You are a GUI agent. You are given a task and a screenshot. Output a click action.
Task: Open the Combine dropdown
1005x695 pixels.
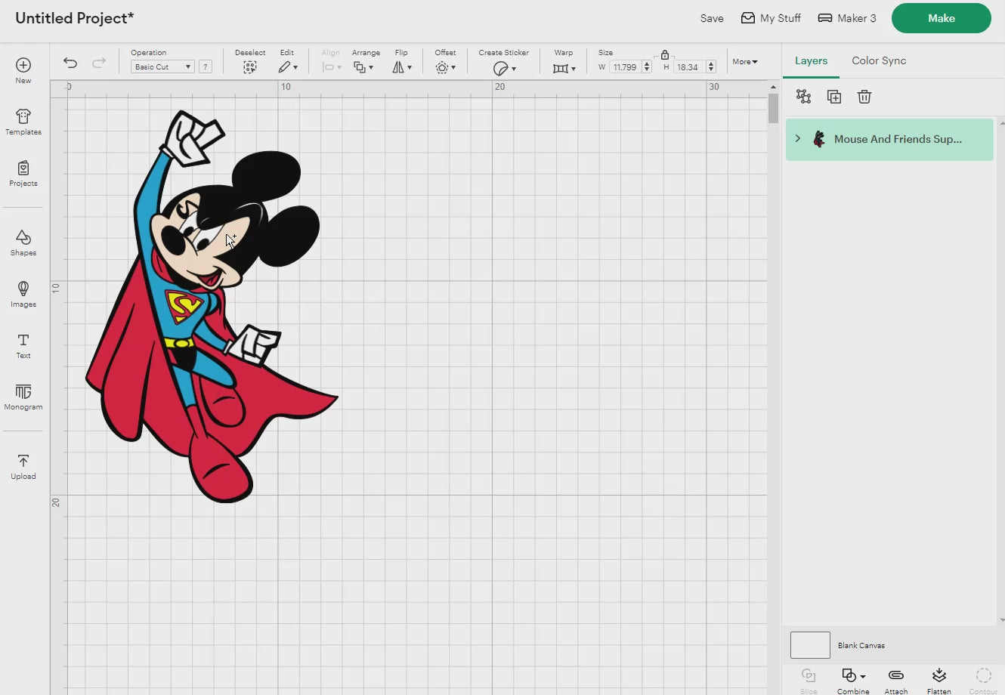[852, 680]
